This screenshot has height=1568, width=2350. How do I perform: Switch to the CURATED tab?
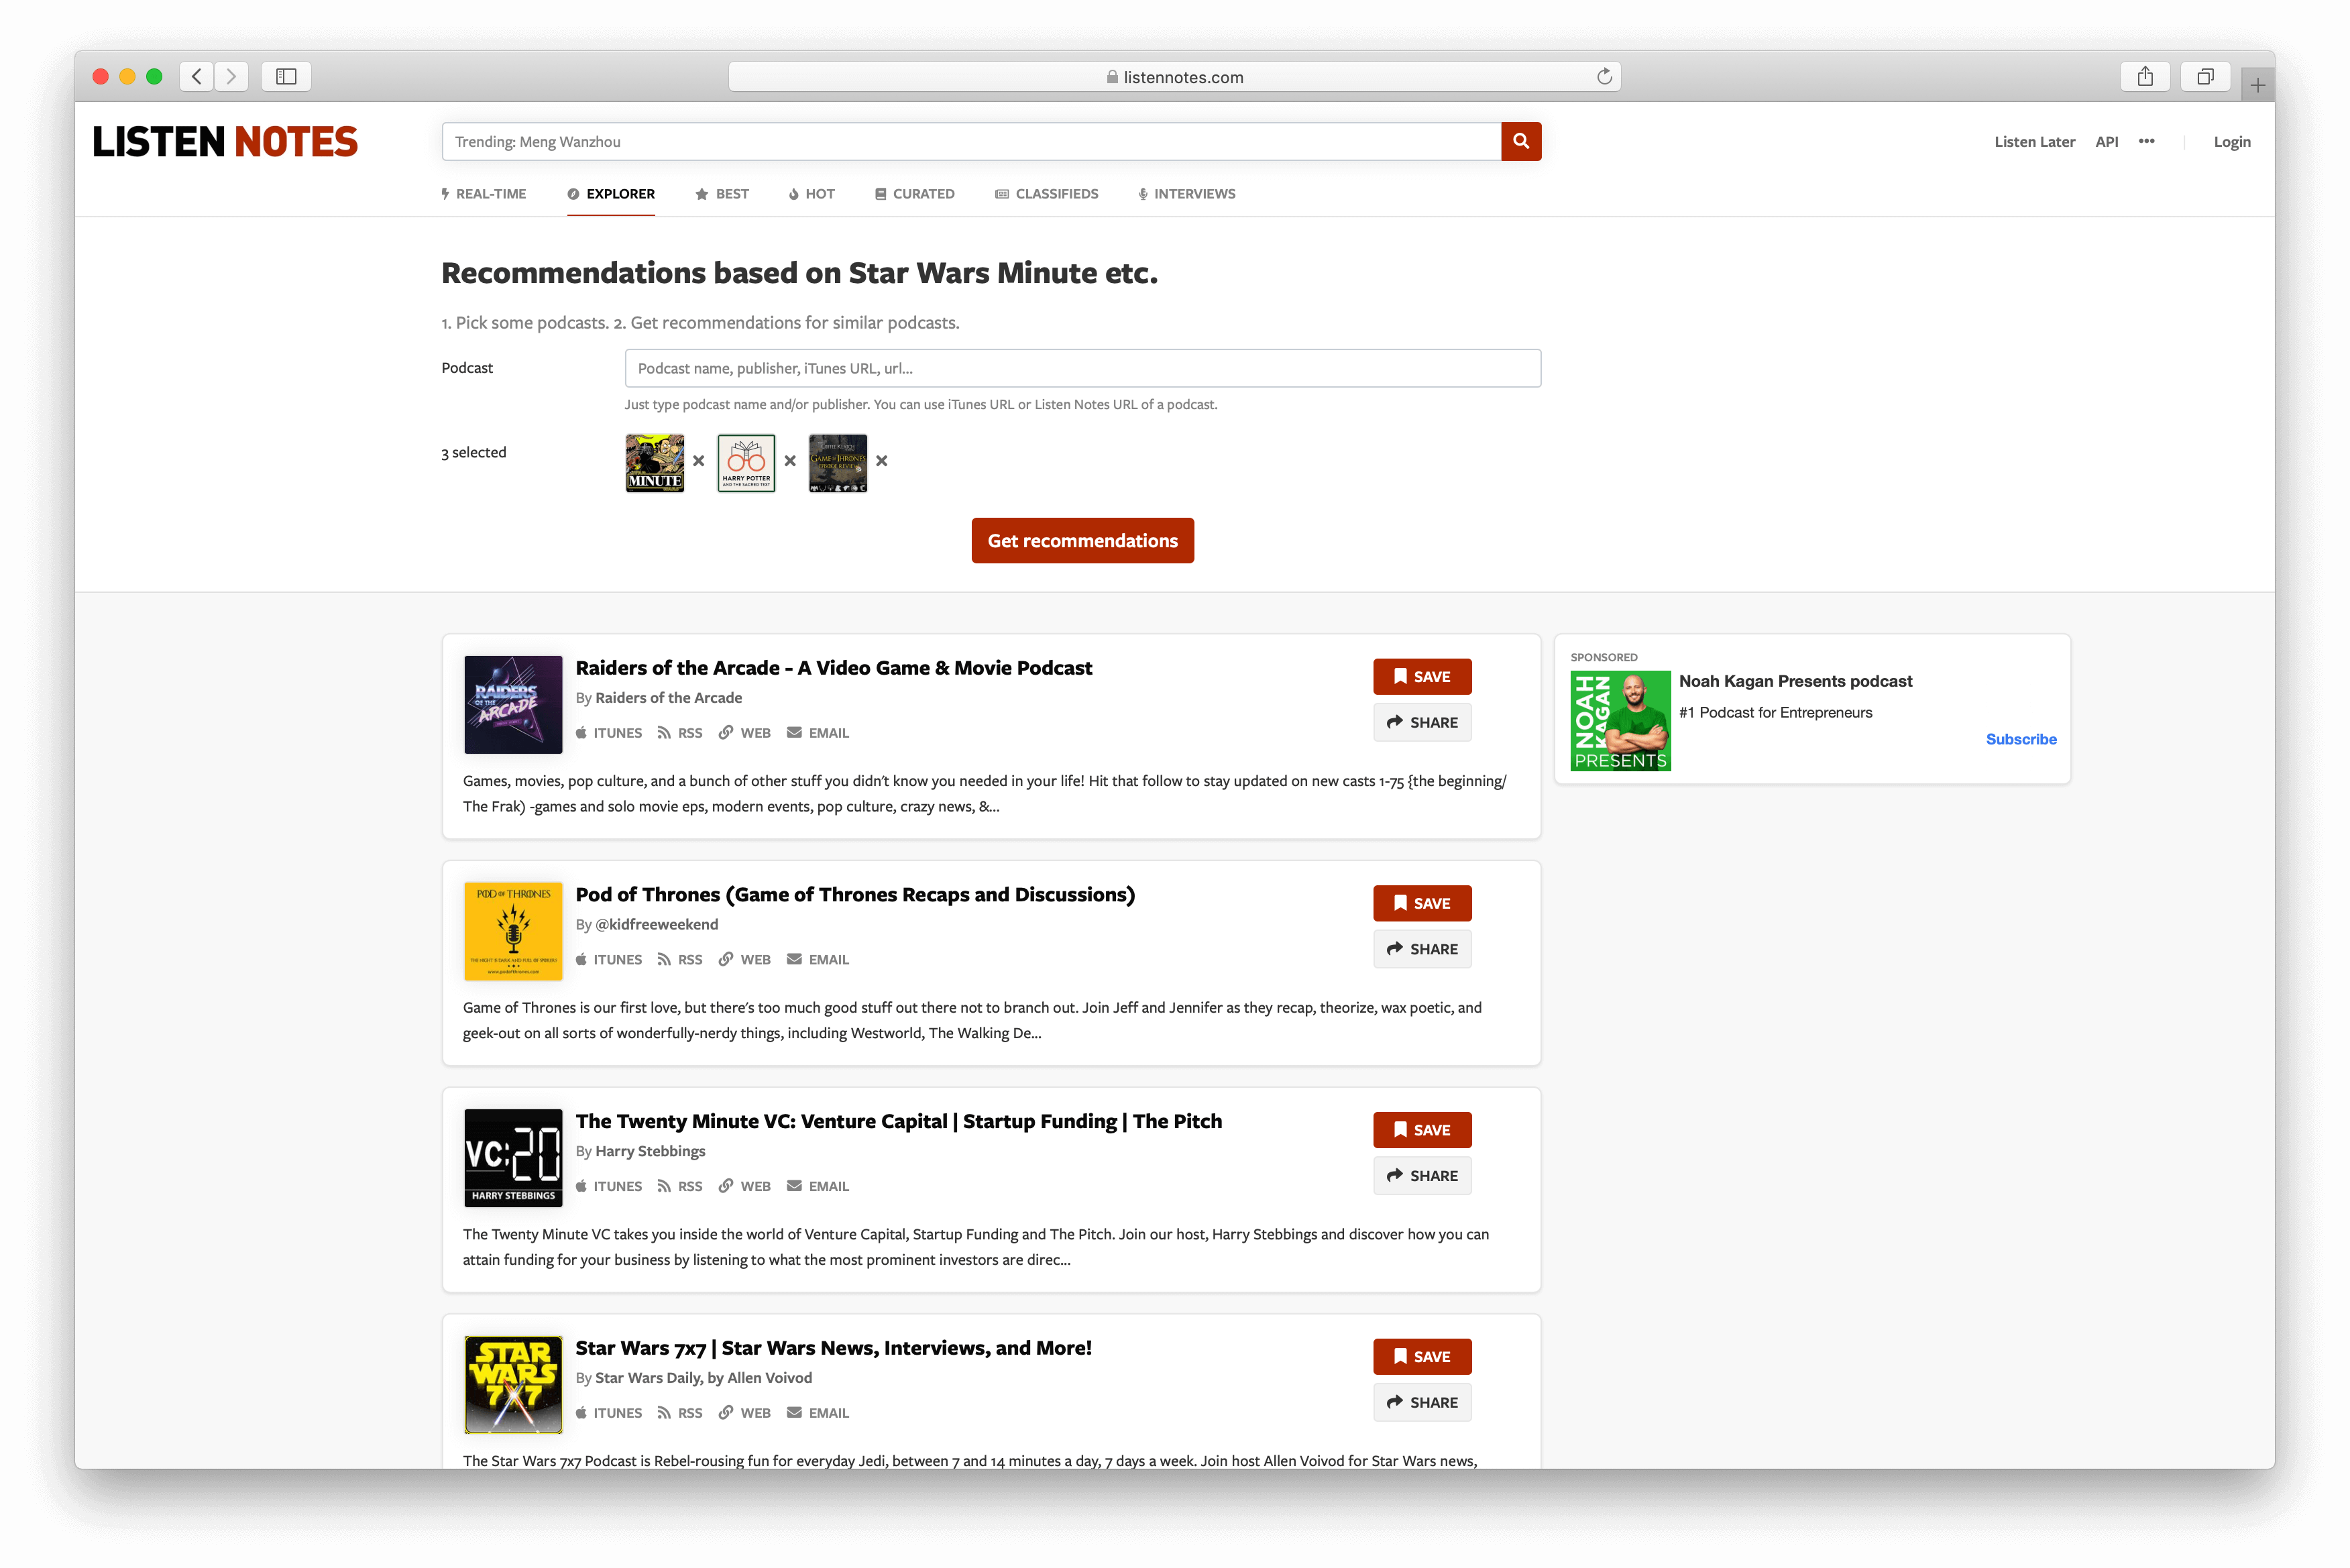915,194
